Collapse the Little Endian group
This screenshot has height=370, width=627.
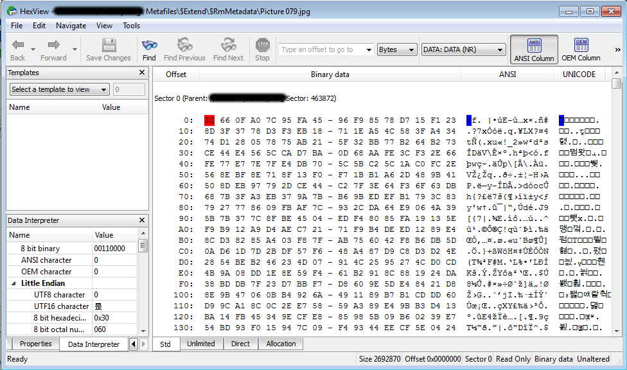(x=14, y=283)
